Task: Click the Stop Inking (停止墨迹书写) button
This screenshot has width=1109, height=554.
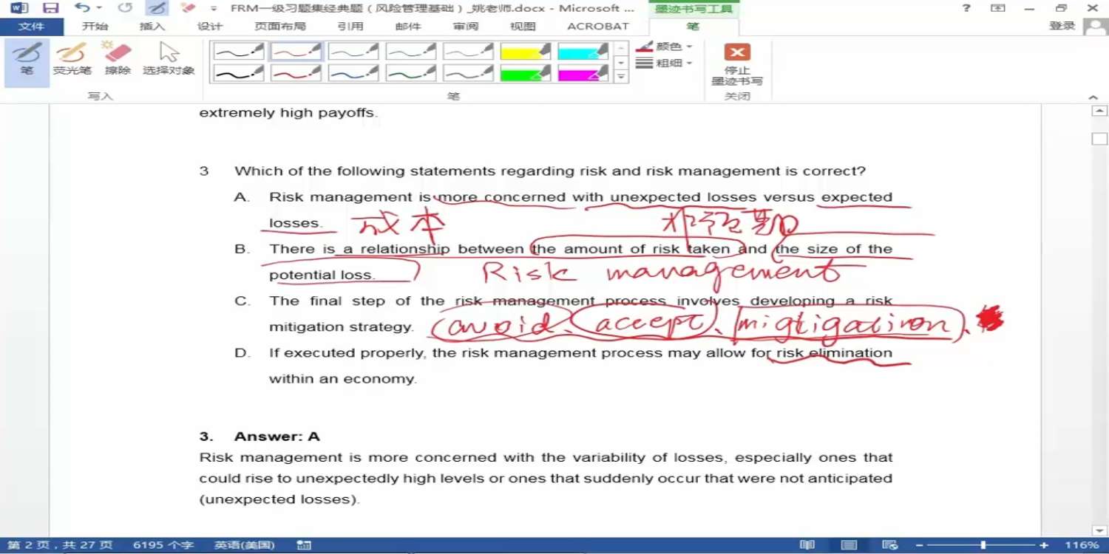Action: click(x=736, y=64)
